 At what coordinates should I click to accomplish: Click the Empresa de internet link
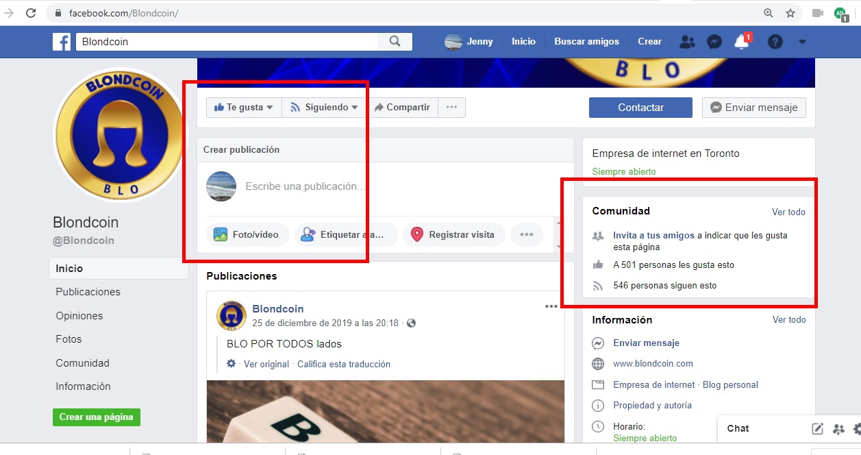(653, 384)
